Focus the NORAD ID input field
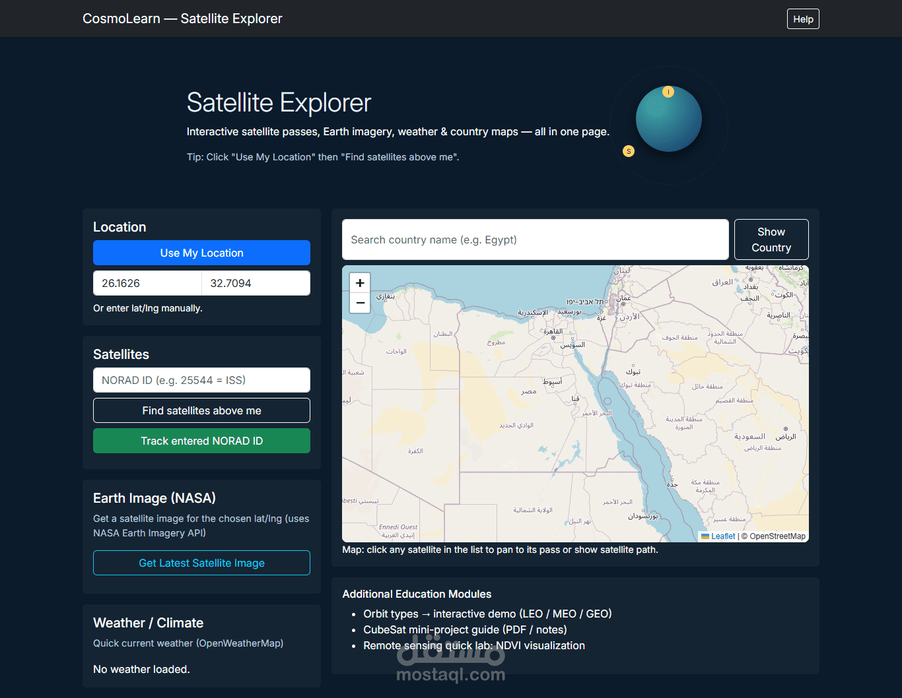Viewport: 902px width, 698px height. [x=201, y=380]
